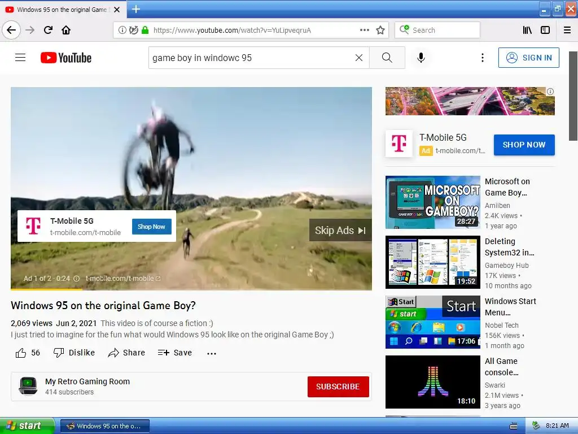Screen dimensions: 578x434
Task: Toggle the browser sidebar icon
Action: tap(545, 31)
